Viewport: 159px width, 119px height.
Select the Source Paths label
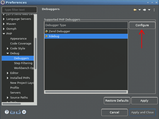[x=19, y=98]
